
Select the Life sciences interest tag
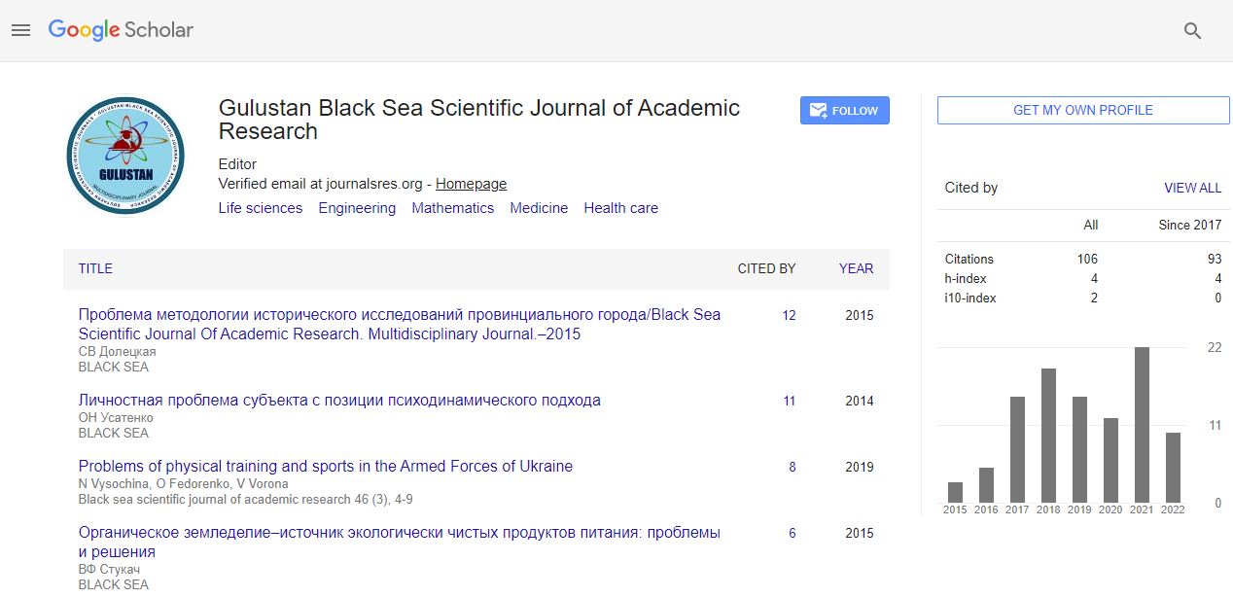click(260, 208)
